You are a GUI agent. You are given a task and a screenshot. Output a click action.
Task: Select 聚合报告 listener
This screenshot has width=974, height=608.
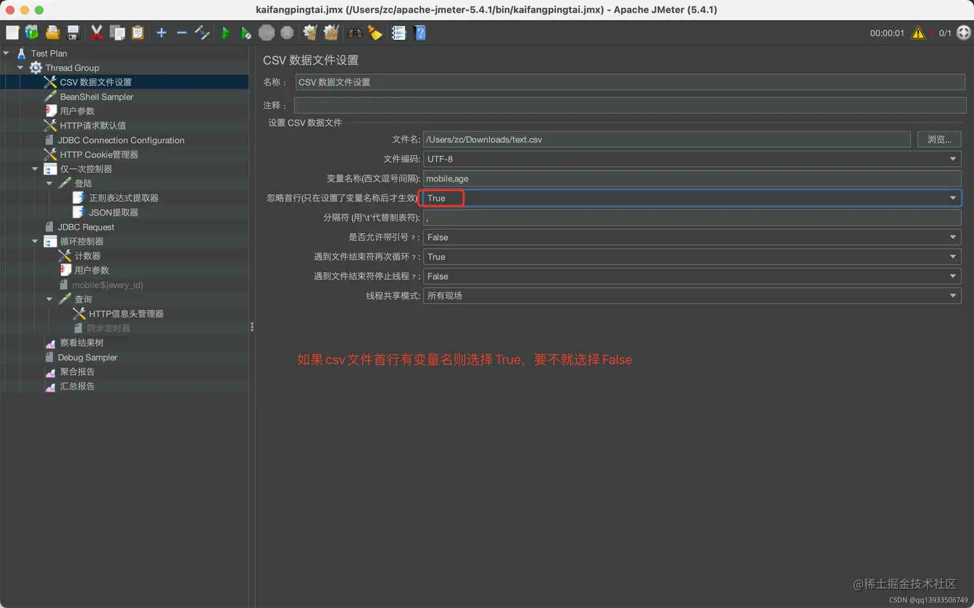click(77, 372)
